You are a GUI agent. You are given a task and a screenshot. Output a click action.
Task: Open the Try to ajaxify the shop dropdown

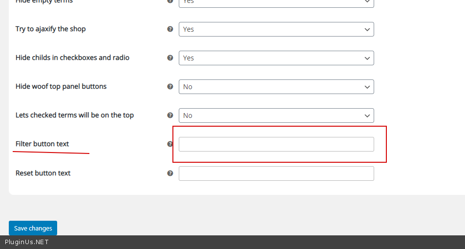[x=276, y=29]
